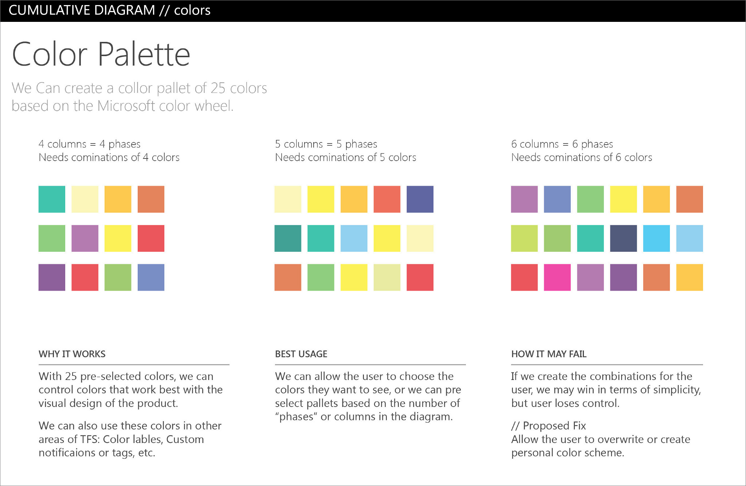Click the HOW IT MAY FAIL heading
This screenshot has height=486, width=746.
(x=549, y=354)
